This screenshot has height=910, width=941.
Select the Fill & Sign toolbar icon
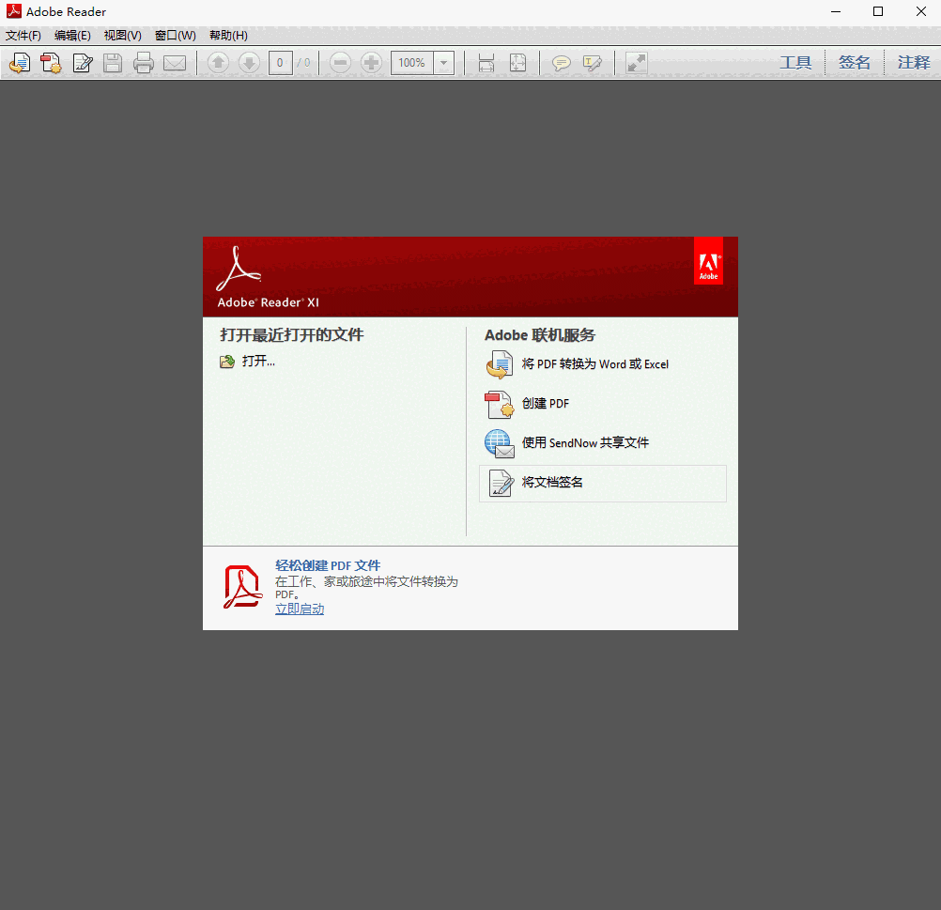click(83, 63)
